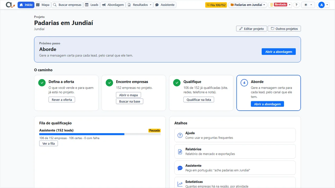The image size is (335, 188).
Task: Open the Assistente shortcut title in Atalhos
Action: click(193, 166)
